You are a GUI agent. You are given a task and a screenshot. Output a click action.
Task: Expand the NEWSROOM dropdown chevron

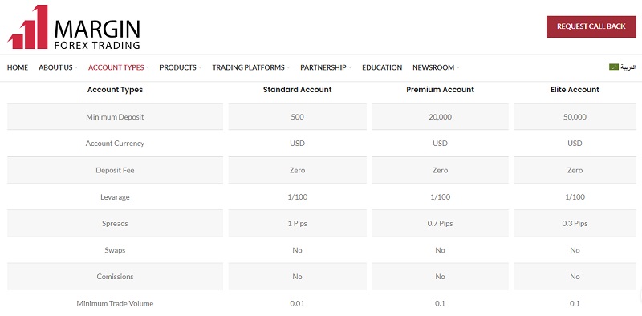pyautogui.click(x=458, y=68)
